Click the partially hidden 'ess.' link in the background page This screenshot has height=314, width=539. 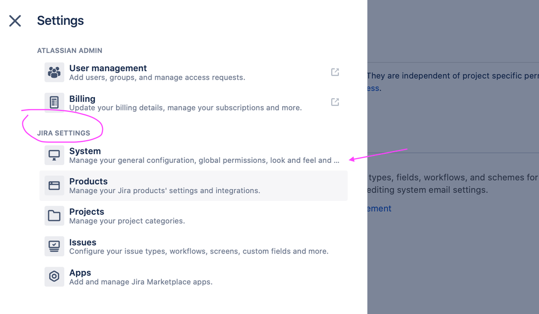click(x=374, y=88)
